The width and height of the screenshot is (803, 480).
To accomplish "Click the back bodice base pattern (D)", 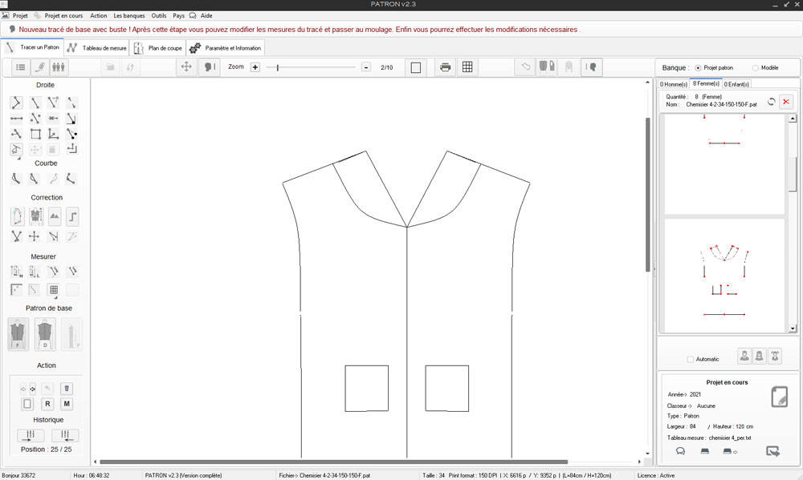I will (45, 333).
